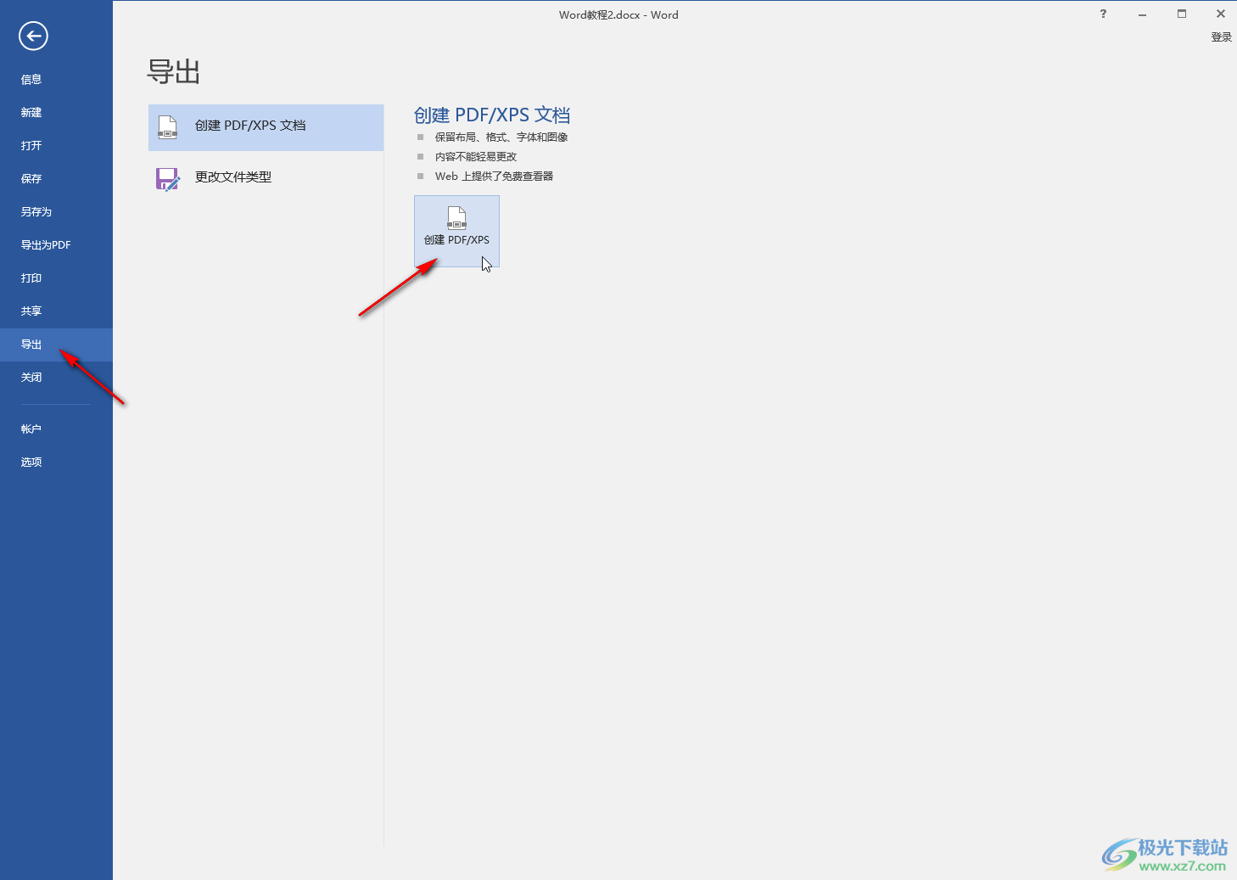
Task: Open Word 选项 (Options)
Action: click(56, 462)
